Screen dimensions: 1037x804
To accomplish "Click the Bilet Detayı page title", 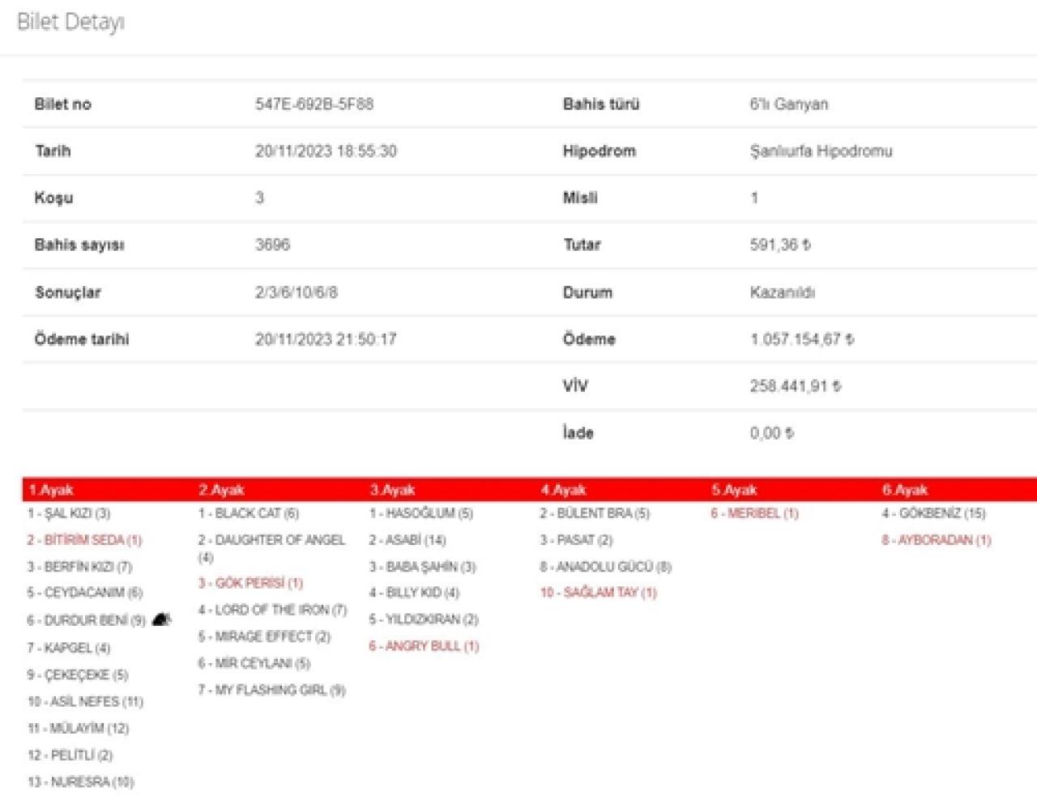I will (x=71, y=23).
